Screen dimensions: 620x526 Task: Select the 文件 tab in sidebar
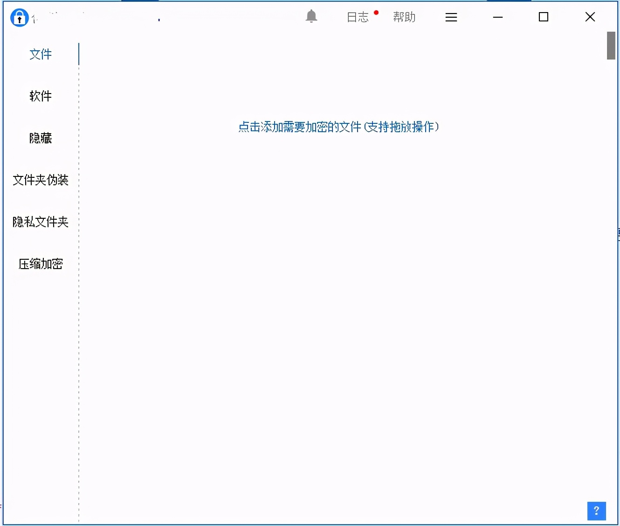point(41,54)
